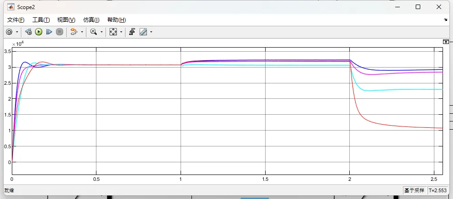
Task: Click the maximize axes icon above plot
Action: click(446, 42)
